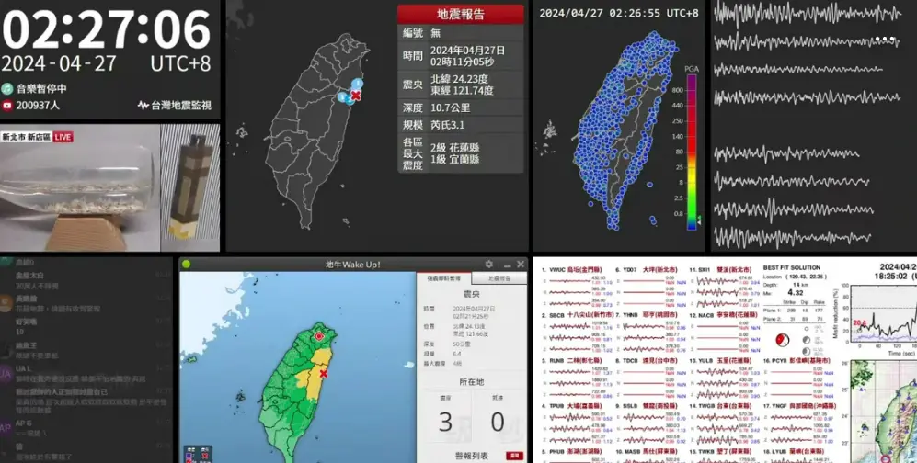Click the waveform logo beside 台灣地震監視
Viewport: 917px width, 463px height.
click(143, 106)
